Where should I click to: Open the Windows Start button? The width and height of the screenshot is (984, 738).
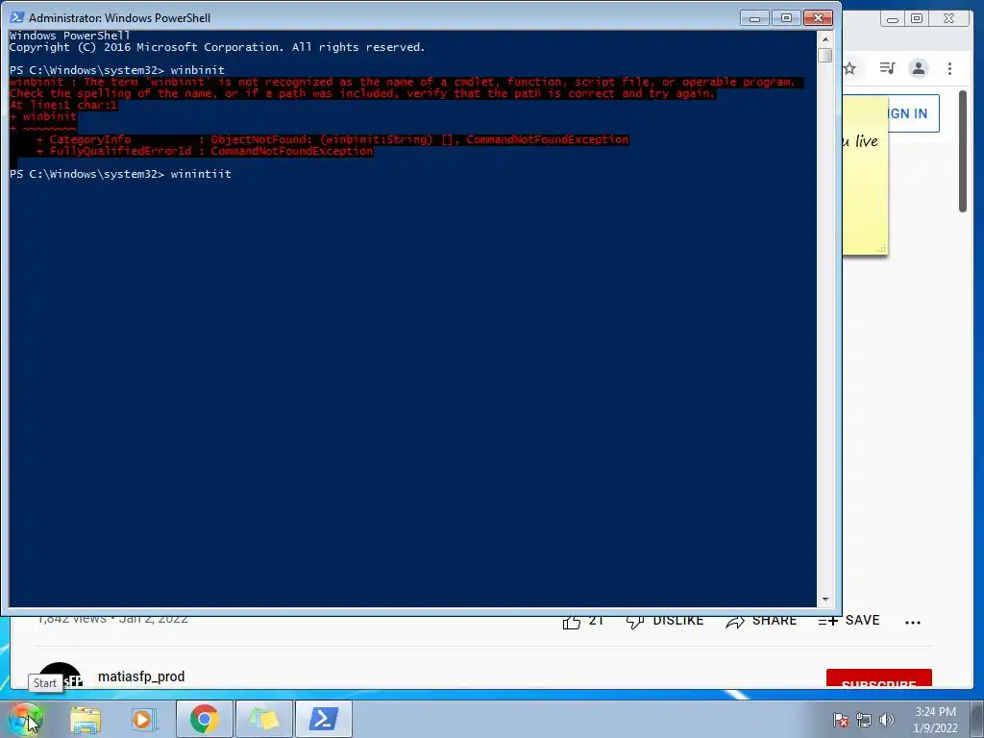click(x=25, y=719)
